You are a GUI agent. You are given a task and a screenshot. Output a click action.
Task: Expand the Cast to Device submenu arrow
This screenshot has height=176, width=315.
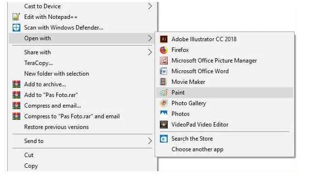click(150, 6)
